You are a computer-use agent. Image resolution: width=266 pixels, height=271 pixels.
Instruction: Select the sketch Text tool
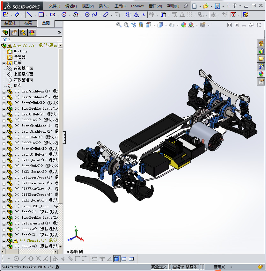[136, 15]
